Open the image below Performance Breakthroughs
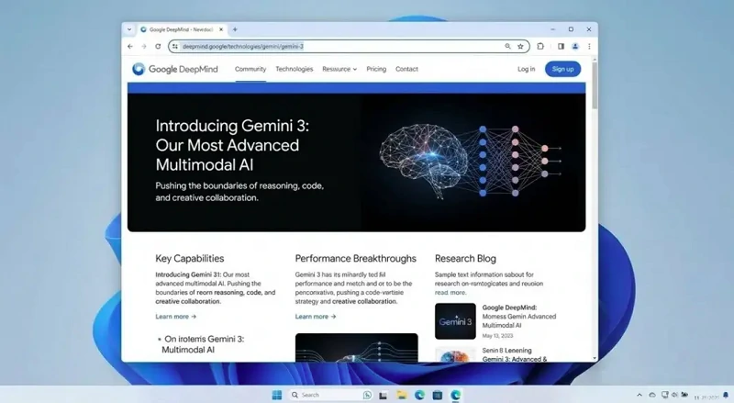734x403 pixels. click(356, 347)
